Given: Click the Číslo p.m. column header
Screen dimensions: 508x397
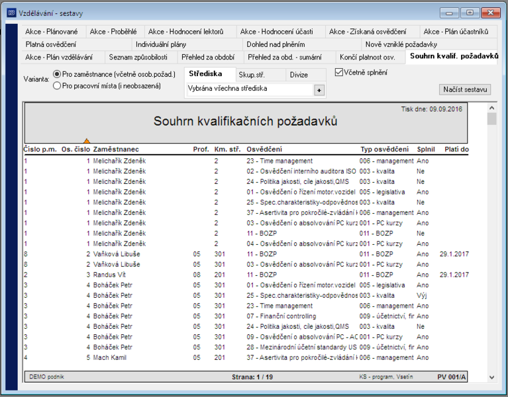Looking at the screenshot, I should pos(40,150).
